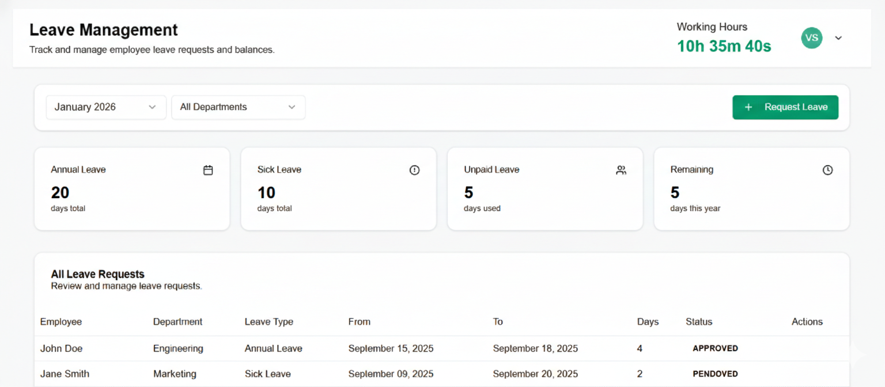Viewport: 885px width, 387px height.
Task: Click the calendar icon on Annual Leave card
Action: pyautogui.click(x=208, y=170)
